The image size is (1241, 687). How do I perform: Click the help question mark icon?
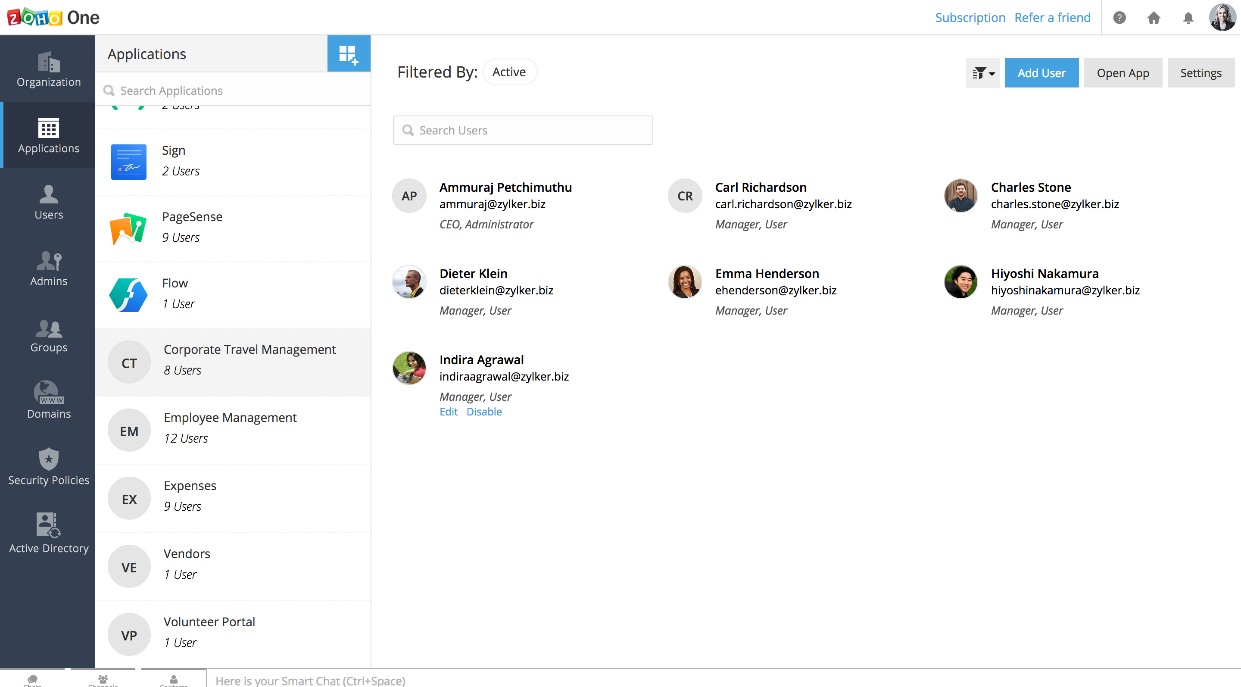click(x=1119, y=18)
